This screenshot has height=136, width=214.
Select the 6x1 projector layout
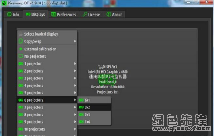[94, 100]
